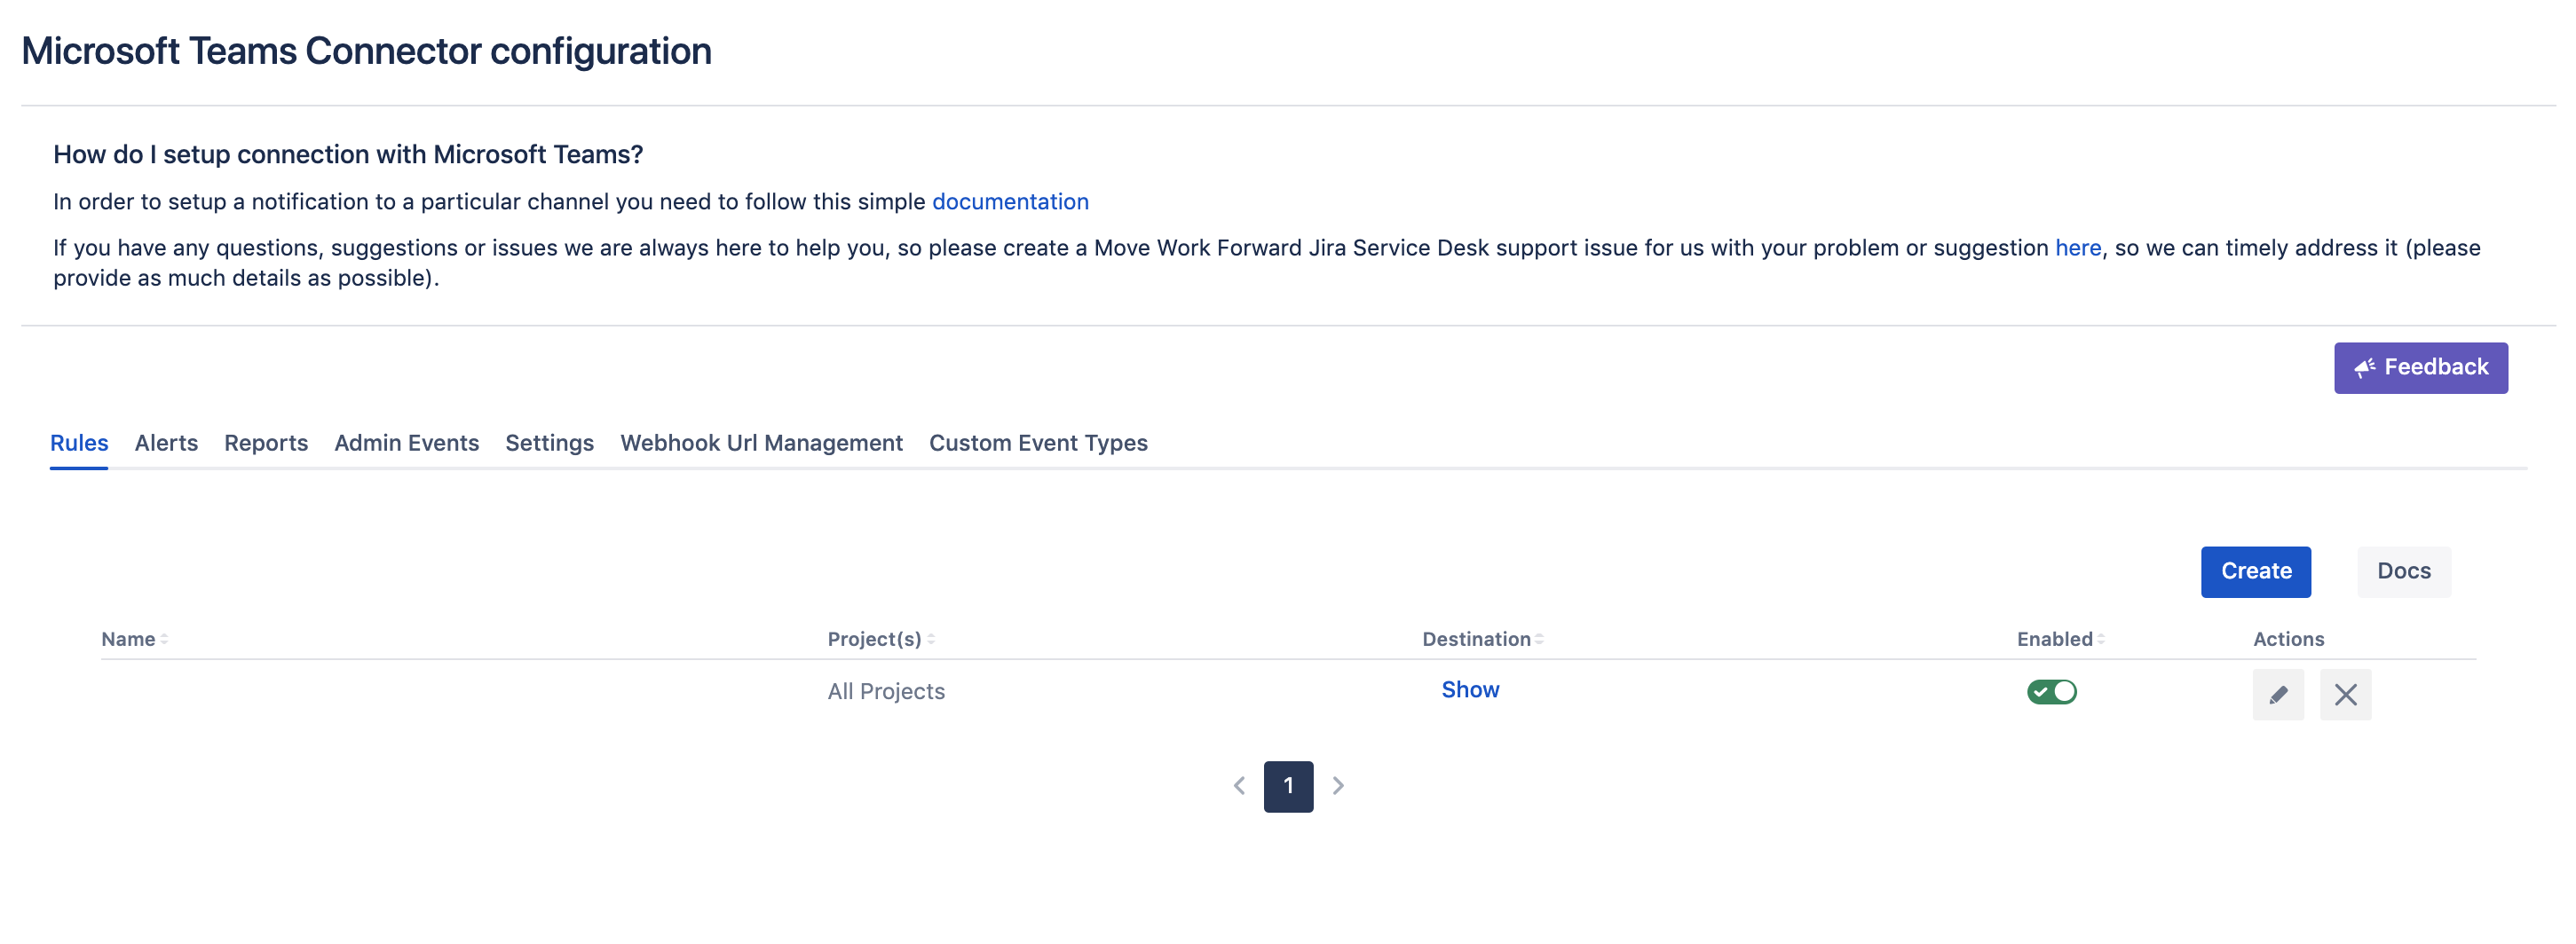
Task: Click the Feedback megaphone button
Action: coord(2420,368)
